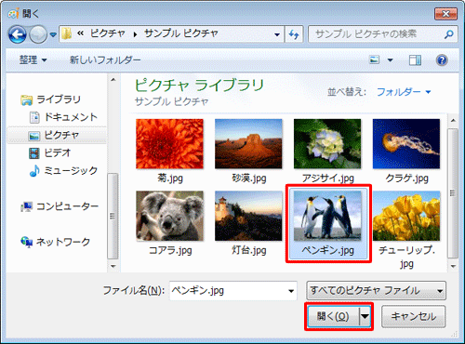Close the 開く dialog window
The height and width of the screenshot is (344, 465).
pos(445,14)
